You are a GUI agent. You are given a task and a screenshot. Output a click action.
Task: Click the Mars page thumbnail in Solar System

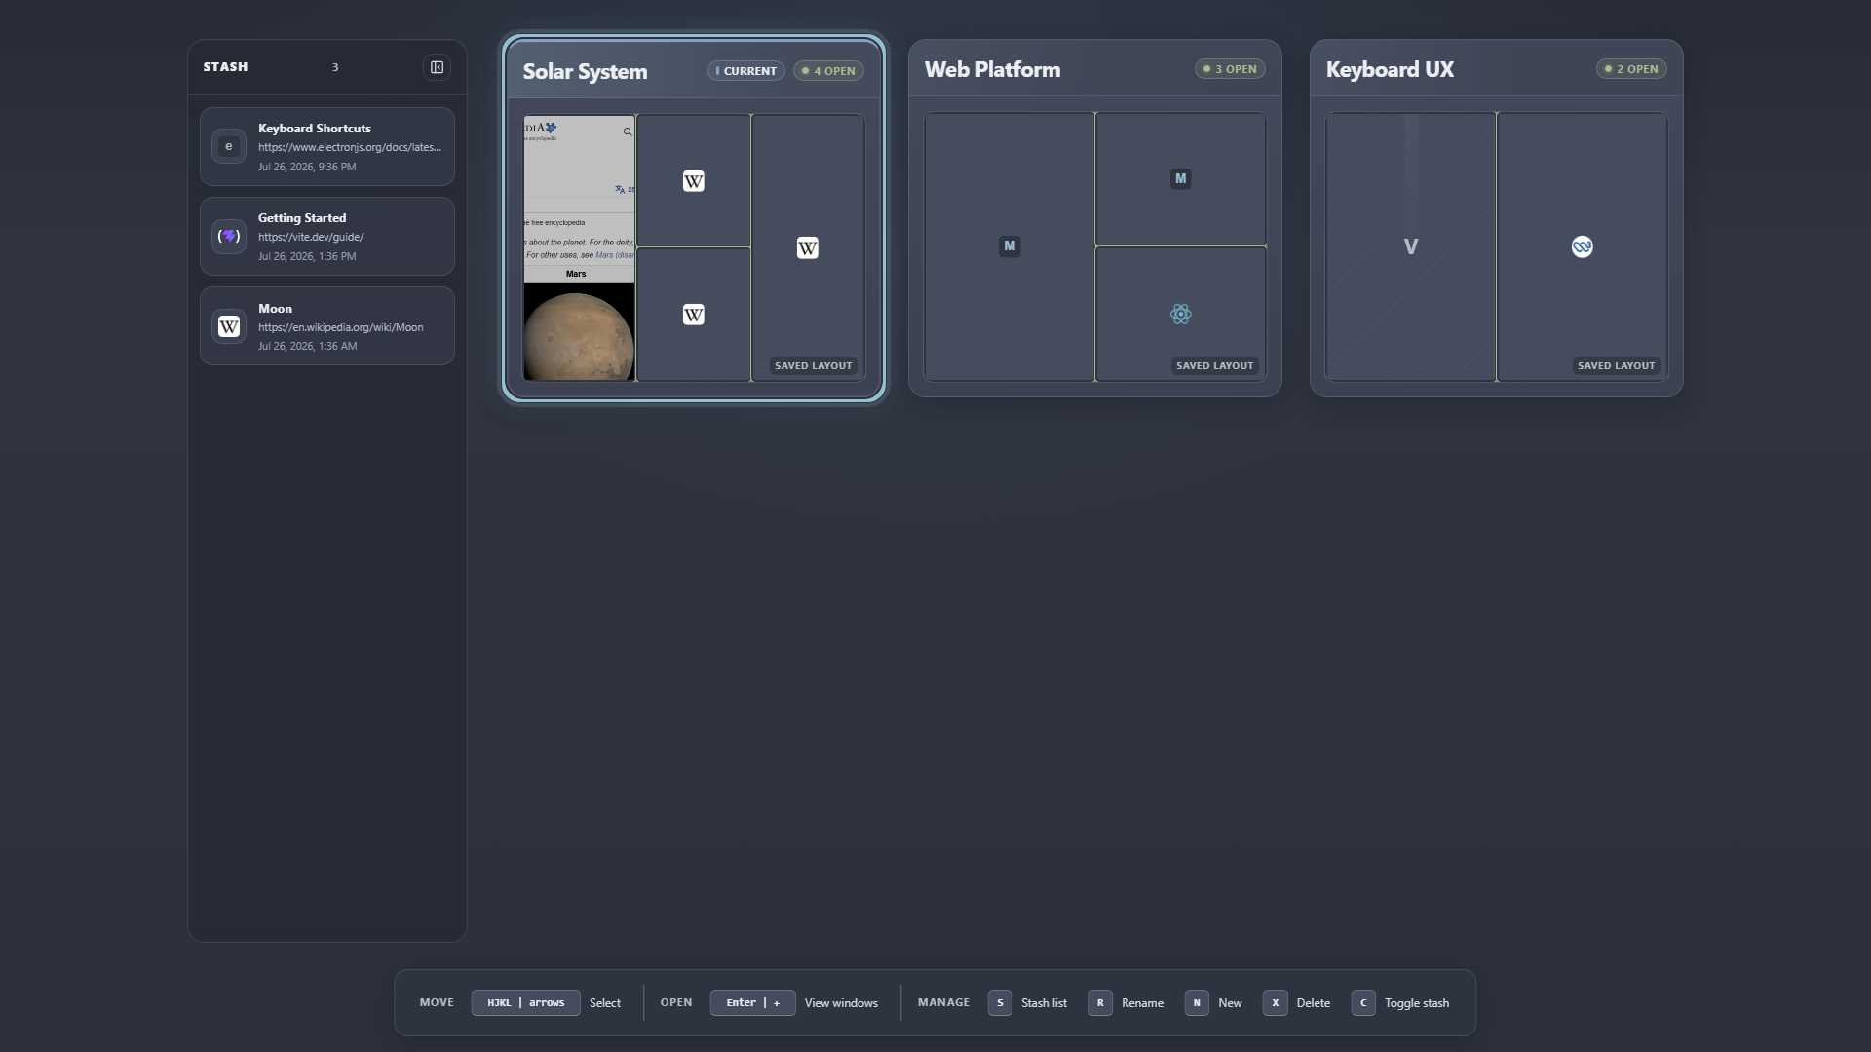(x=579, y=247)
